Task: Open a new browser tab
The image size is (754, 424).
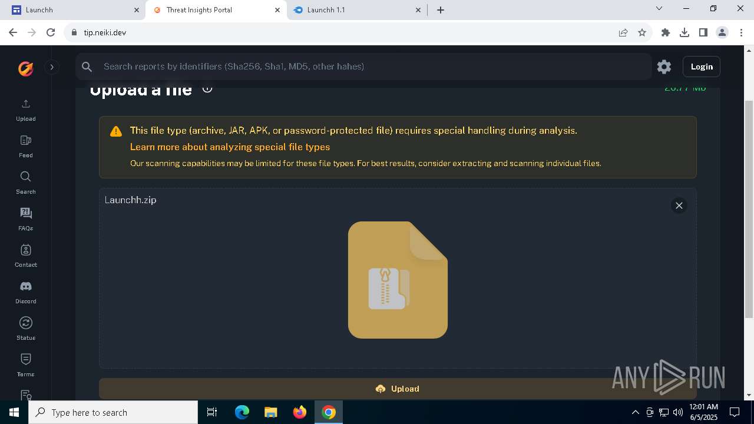Action: coord(441,10)
